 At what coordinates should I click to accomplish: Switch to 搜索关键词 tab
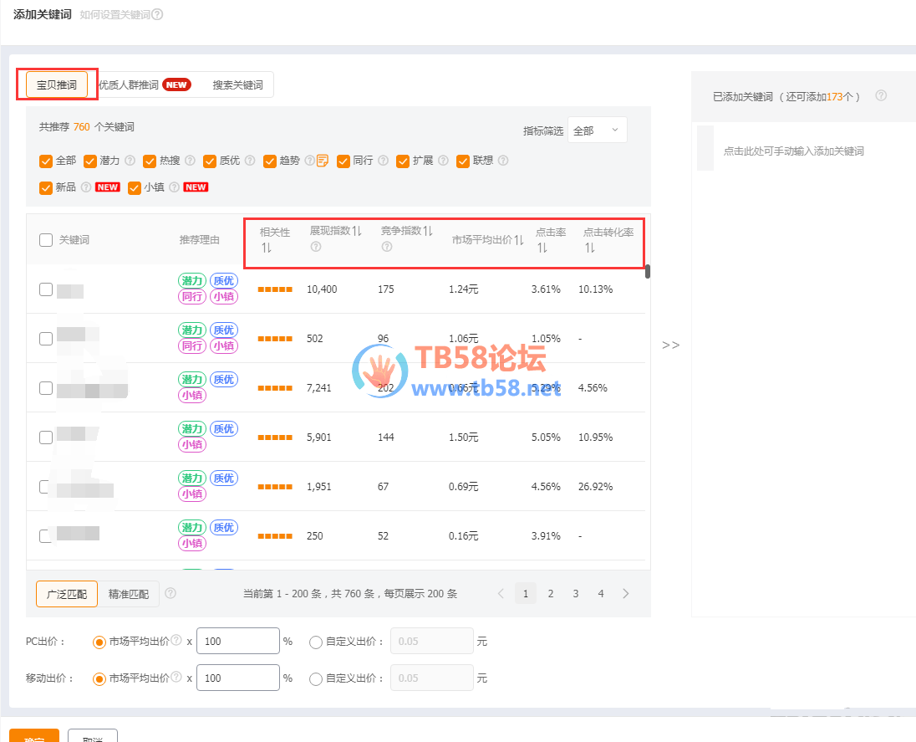click(x=237, y=84)
